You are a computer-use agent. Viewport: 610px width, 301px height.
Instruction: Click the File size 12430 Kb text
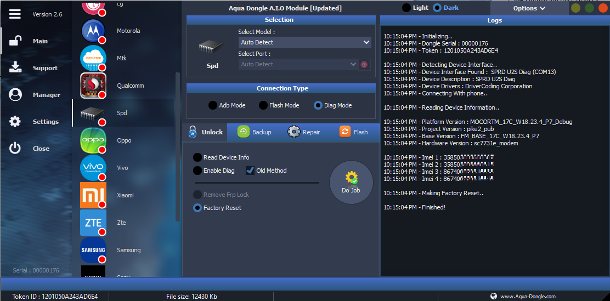point(191,297)
